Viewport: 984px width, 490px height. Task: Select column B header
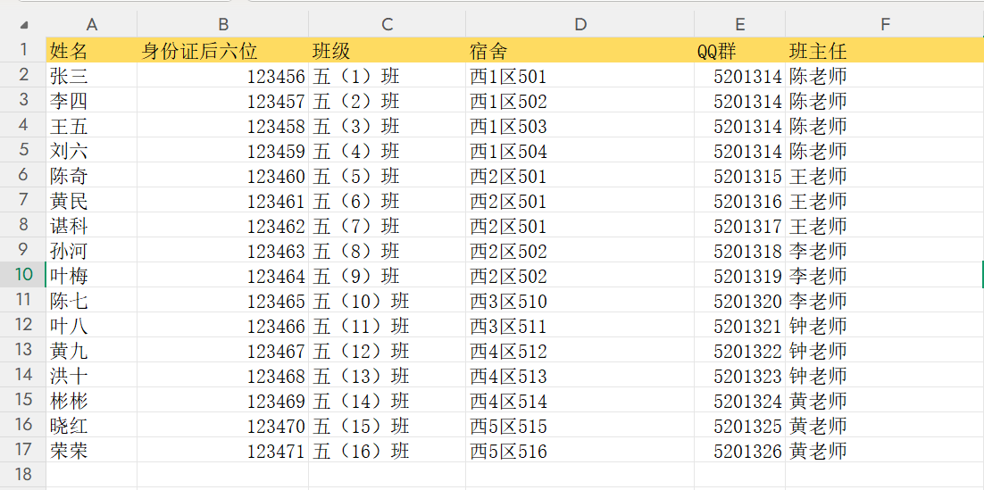(222, 24)
